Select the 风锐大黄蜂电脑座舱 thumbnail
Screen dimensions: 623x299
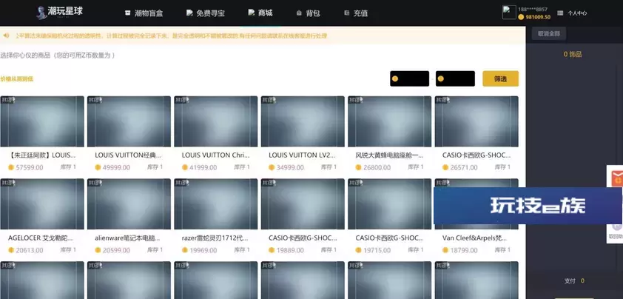pyautogui.click(x=389, y=121)
